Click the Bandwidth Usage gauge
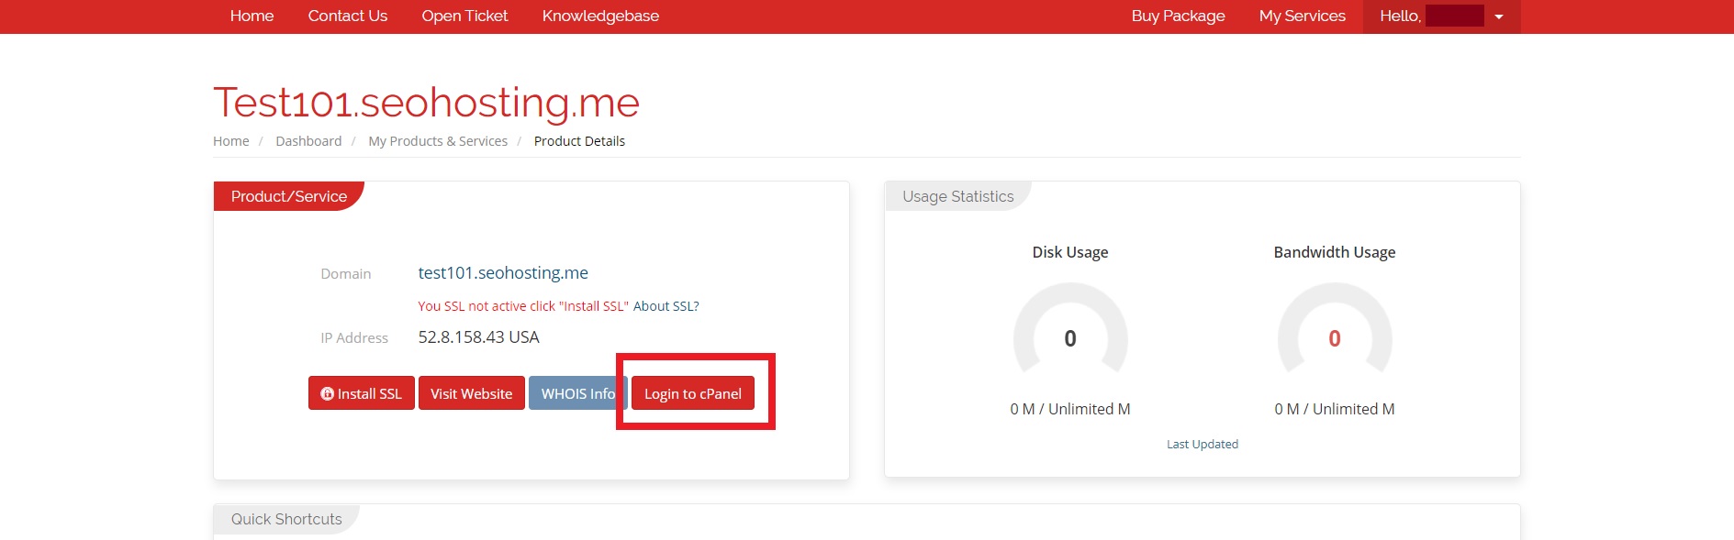Image resolution: width=1734 pixels, height=540 pixels. 1335,330
